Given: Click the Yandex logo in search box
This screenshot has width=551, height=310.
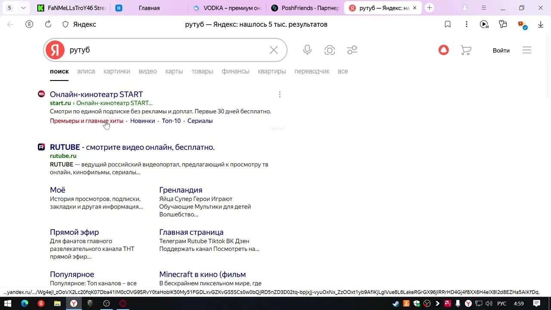Looking at the screenshot, I should [55, 50].
